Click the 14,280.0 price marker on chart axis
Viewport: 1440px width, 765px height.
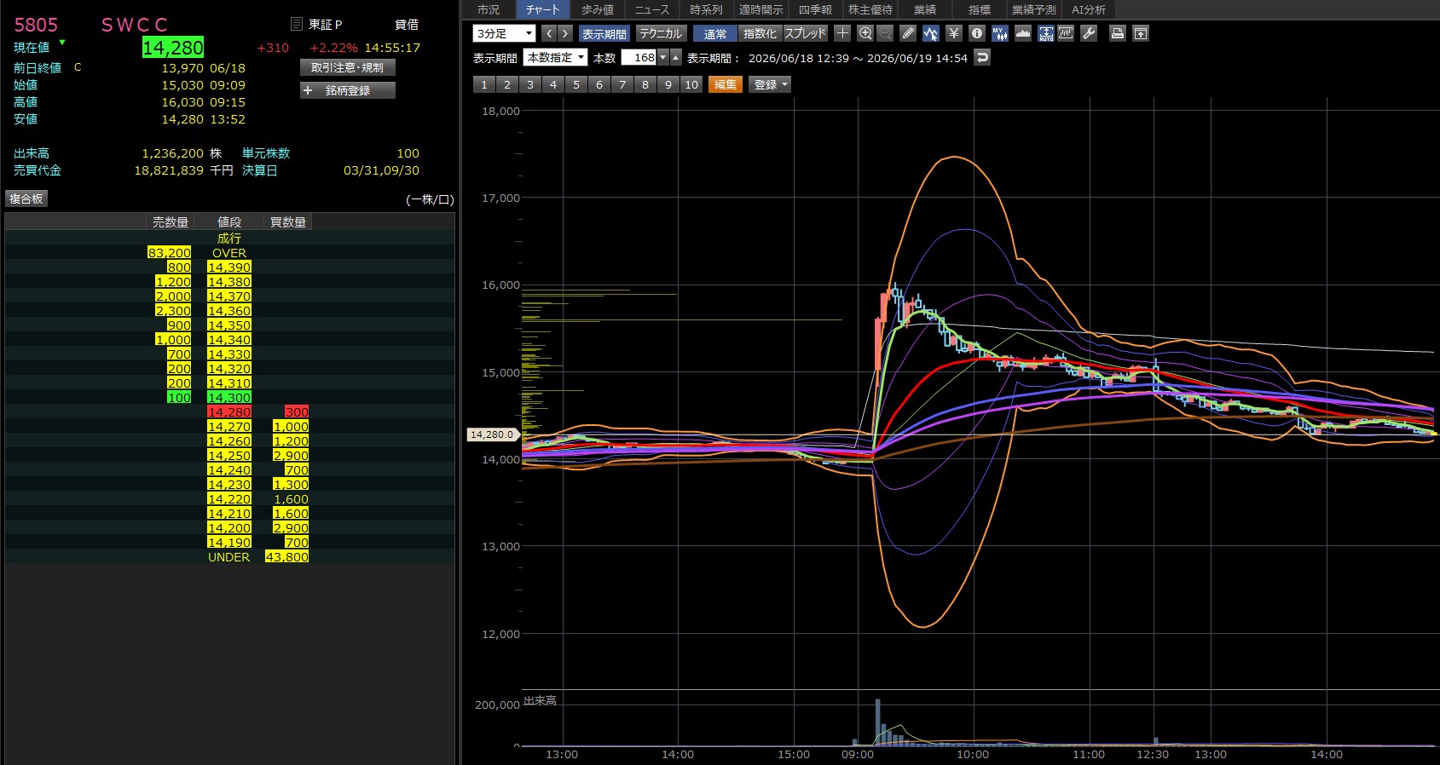[493, 434]
